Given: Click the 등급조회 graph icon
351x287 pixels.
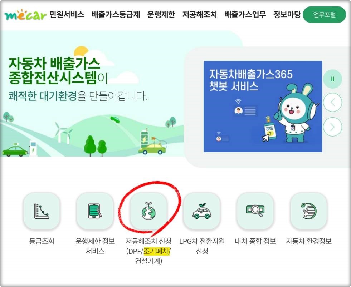Looking at the screenshot, I should tap(42, 211).
